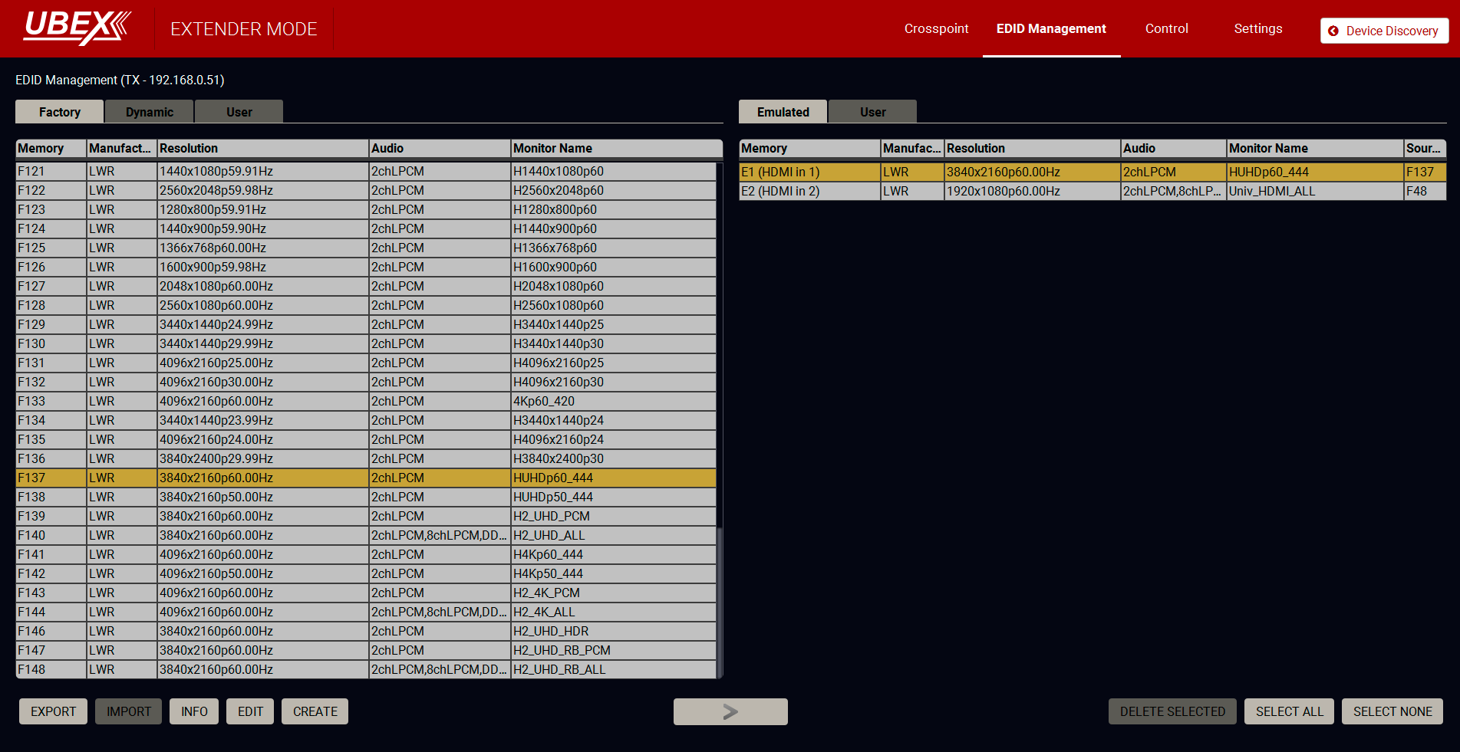Switch to the source User tab
Viewport: 1460px width, 752px height.
coord(239,112)
